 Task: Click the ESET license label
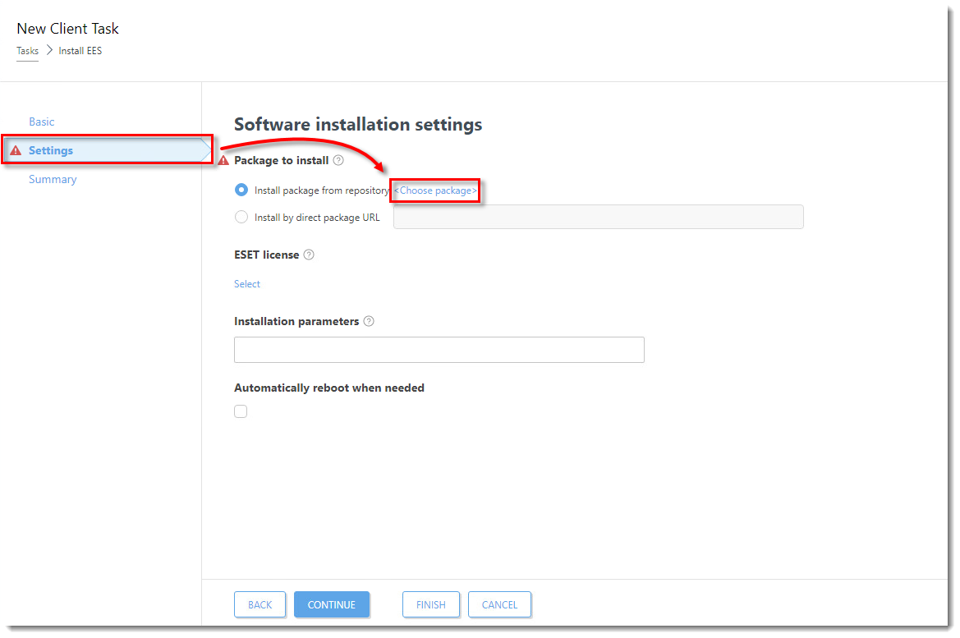(x=266, y=255)
